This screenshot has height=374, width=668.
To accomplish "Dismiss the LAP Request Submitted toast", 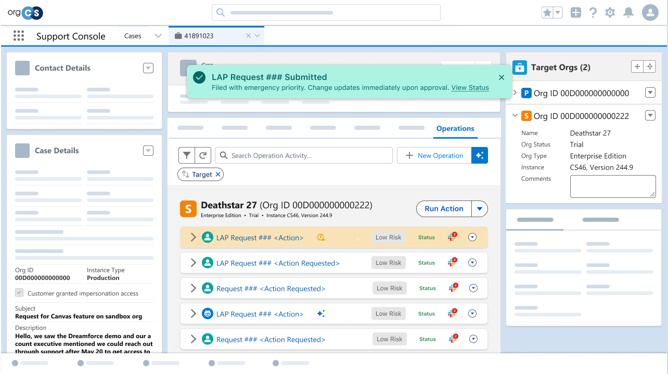I will tap(502, 77).
